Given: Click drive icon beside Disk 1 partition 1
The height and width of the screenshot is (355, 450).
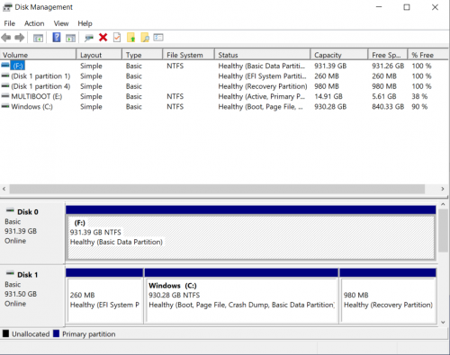Looking at the screenshot, I should pos(5,75).
